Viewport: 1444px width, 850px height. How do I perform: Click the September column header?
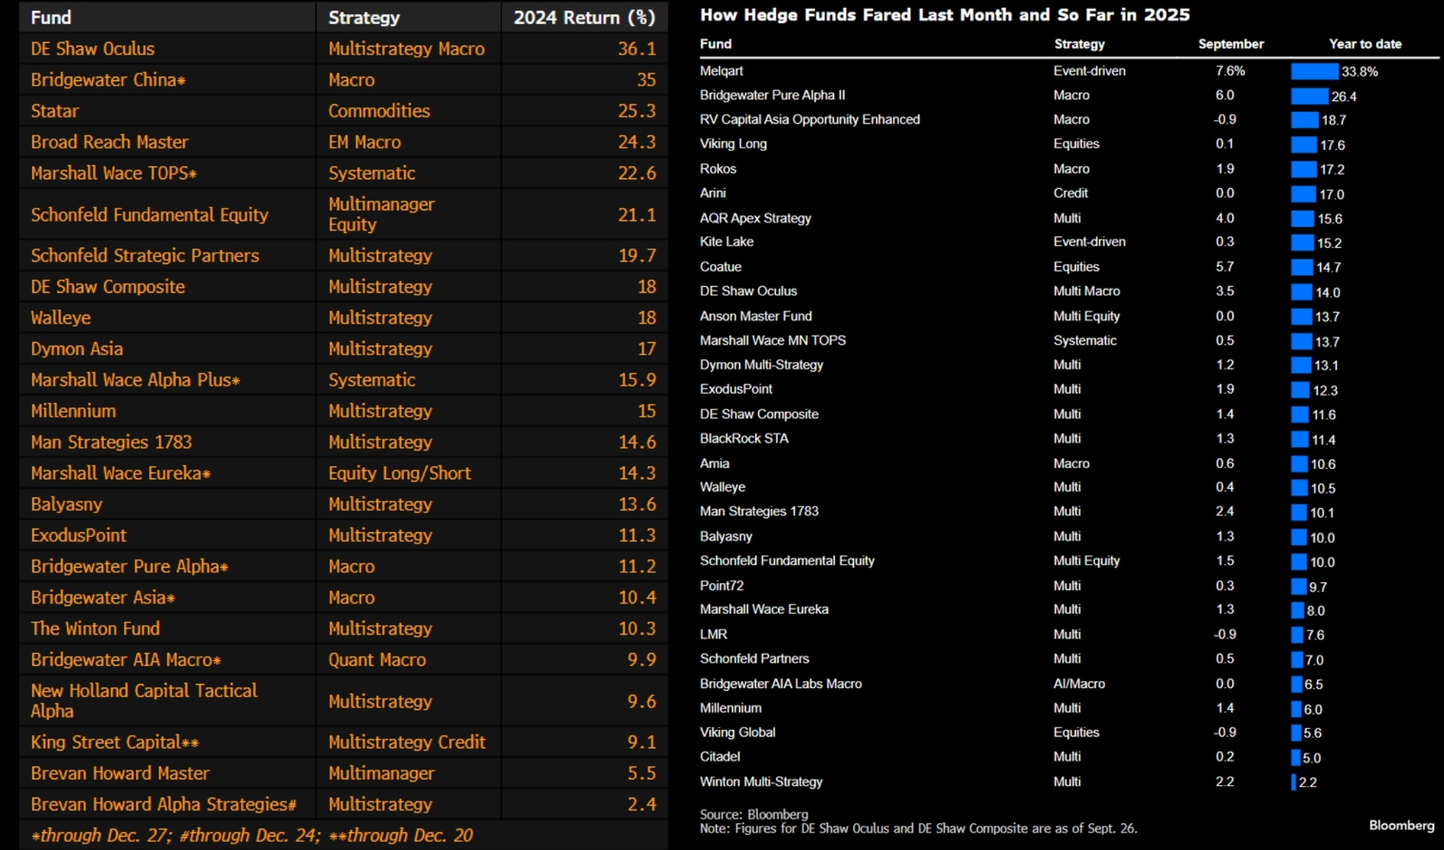1230,43
